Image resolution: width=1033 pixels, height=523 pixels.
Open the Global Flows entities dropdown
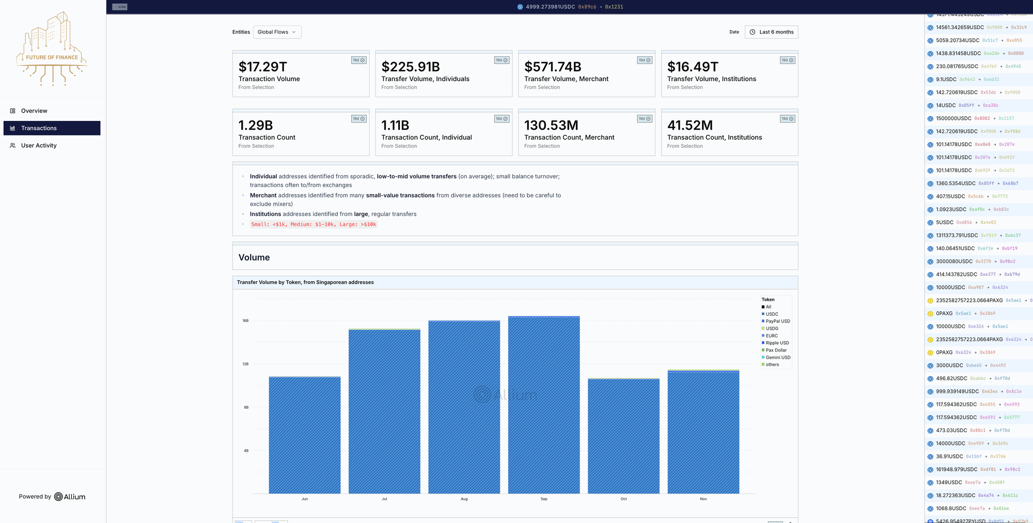(277, 32)
